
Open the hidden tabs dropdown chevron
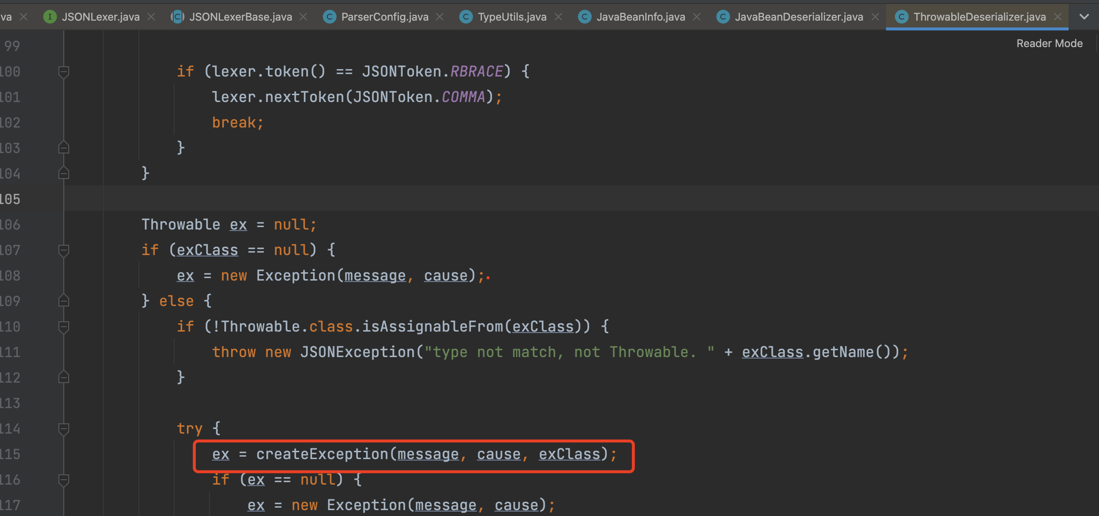1083,16
